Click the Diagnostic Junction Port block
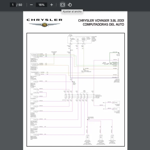 80,96
